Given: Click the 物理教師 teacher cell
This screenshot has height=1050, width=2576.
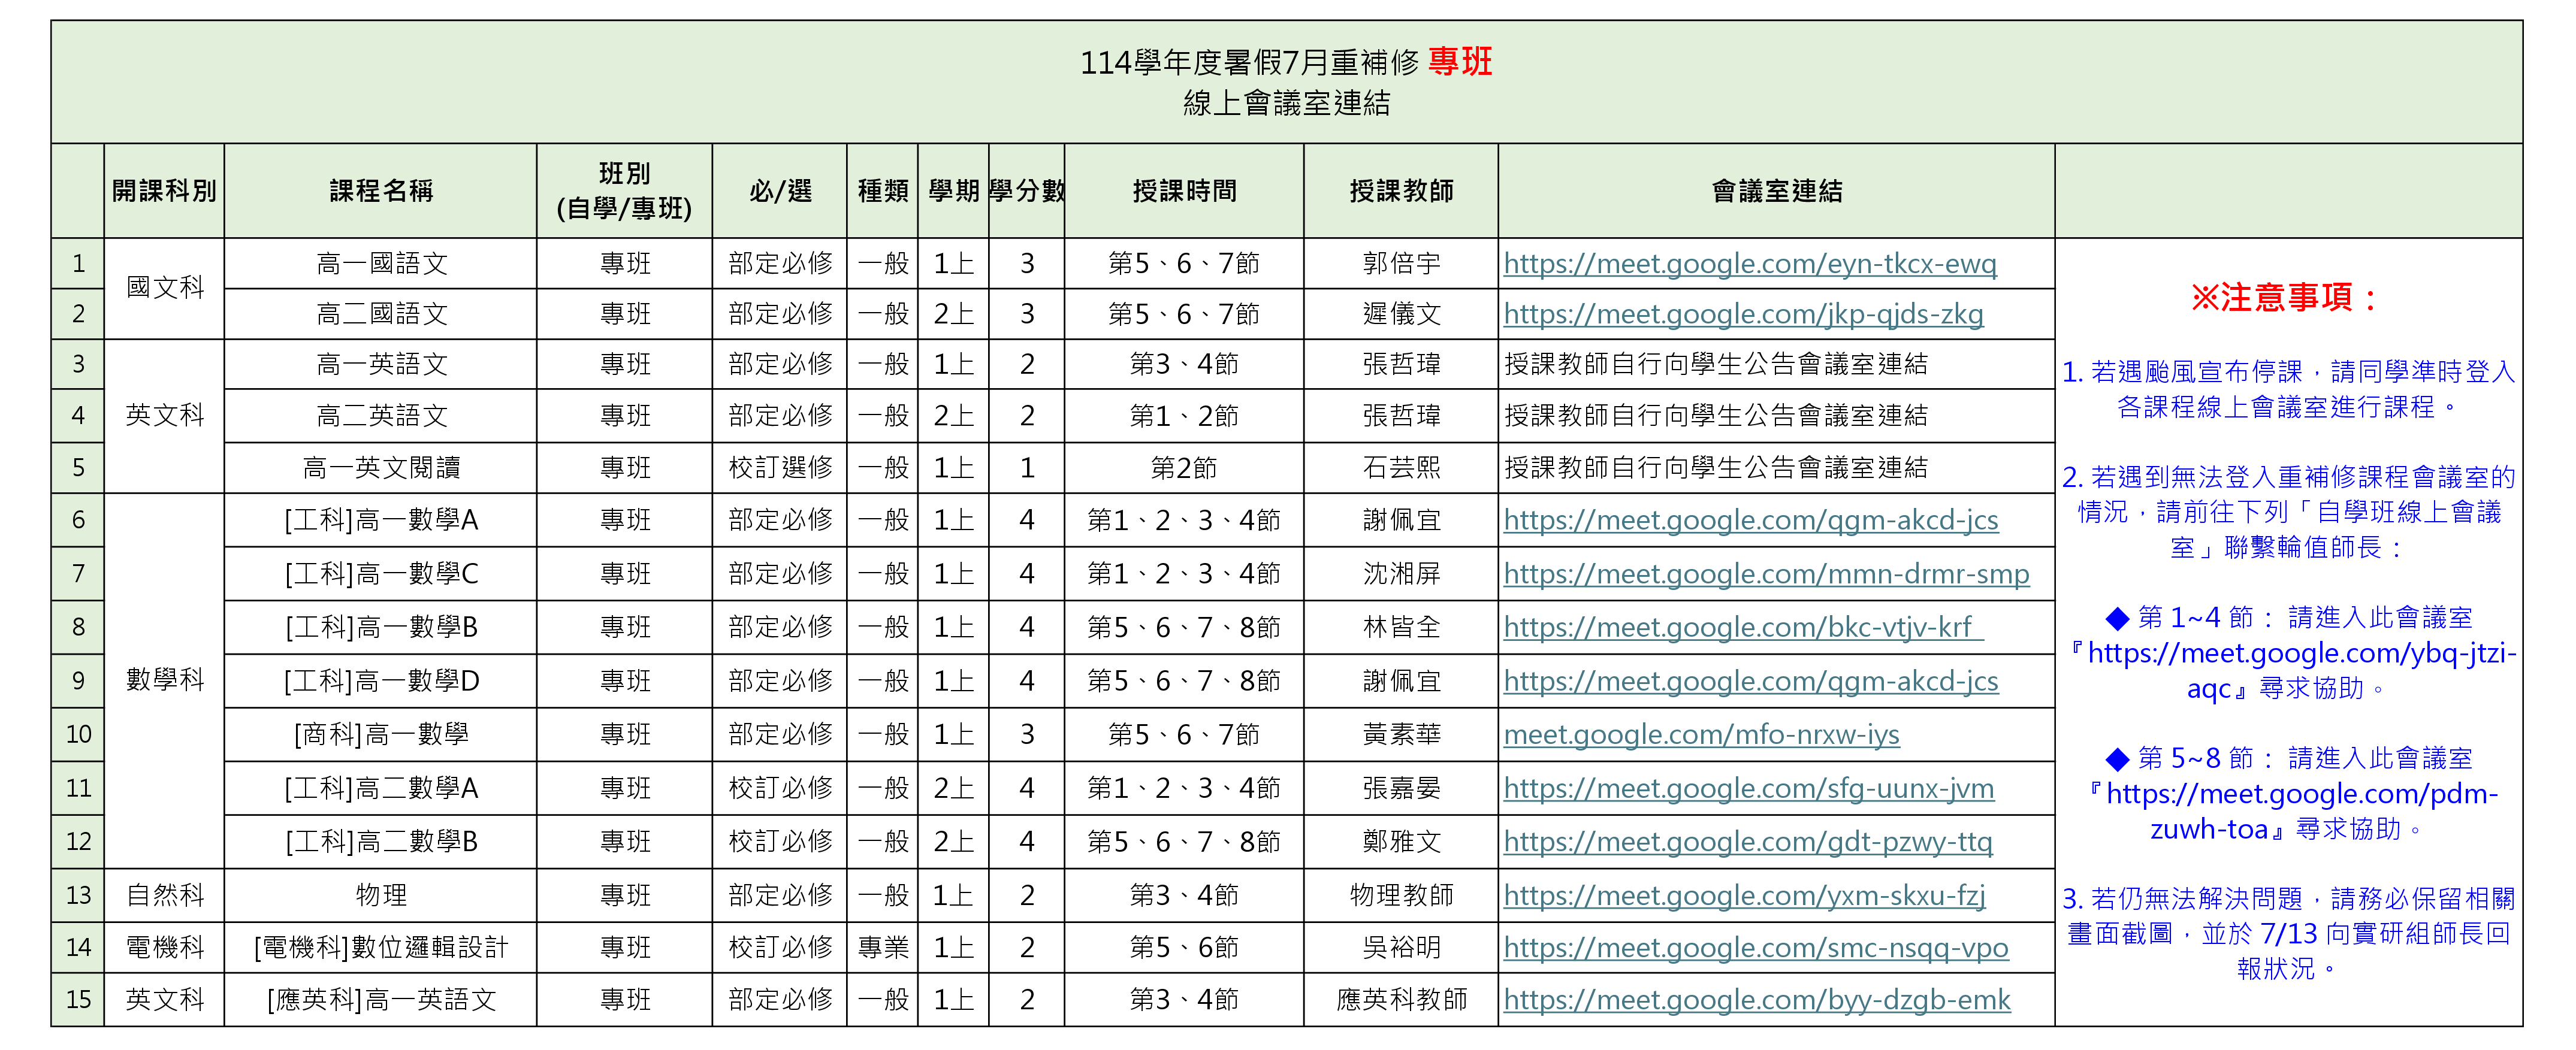Looking at the screenshot, I should tap(1401, 895).
